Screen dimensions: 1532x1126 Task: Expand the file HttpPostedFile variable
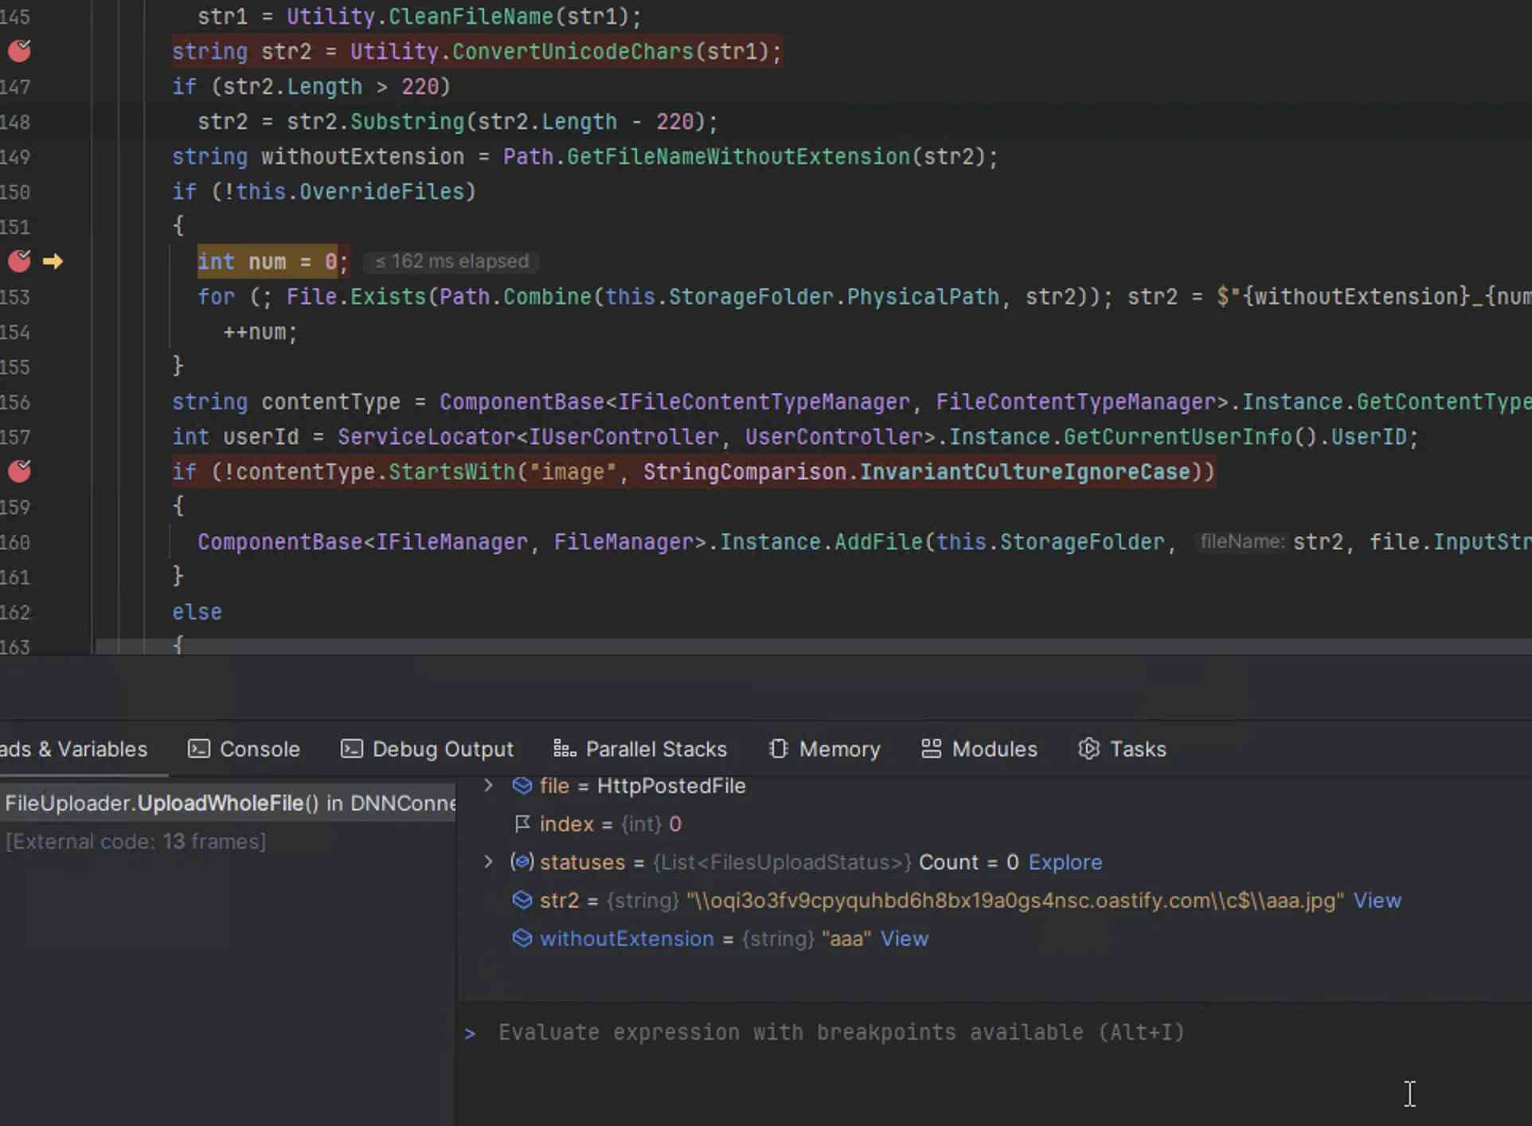[488, 786]
